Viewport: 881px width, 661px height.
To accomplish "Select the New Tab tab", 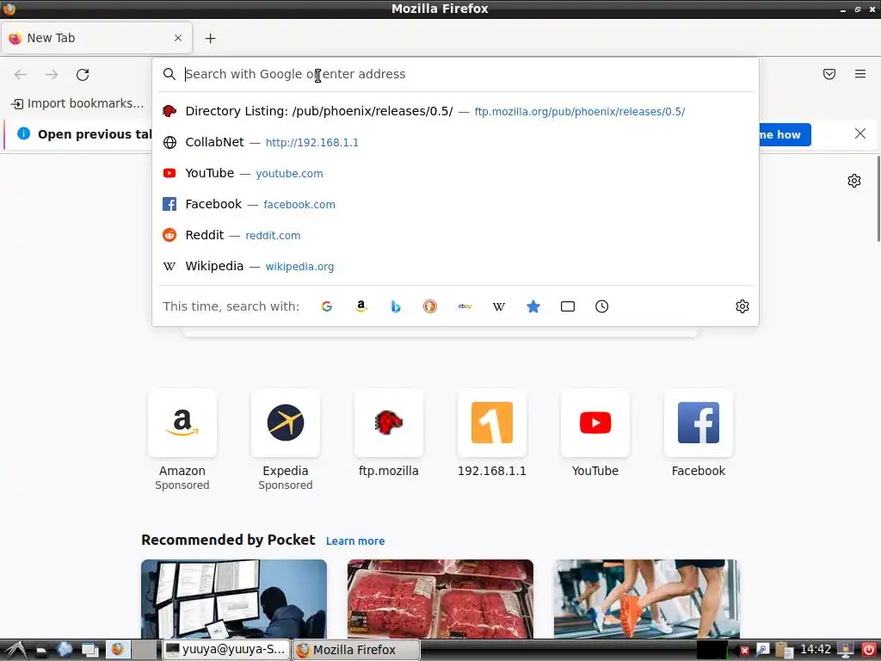I will [96, 38].
